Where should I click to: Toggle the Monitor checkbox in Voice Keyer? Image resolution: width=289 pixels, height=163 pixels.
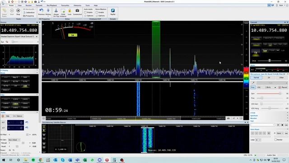click(276, 140)
